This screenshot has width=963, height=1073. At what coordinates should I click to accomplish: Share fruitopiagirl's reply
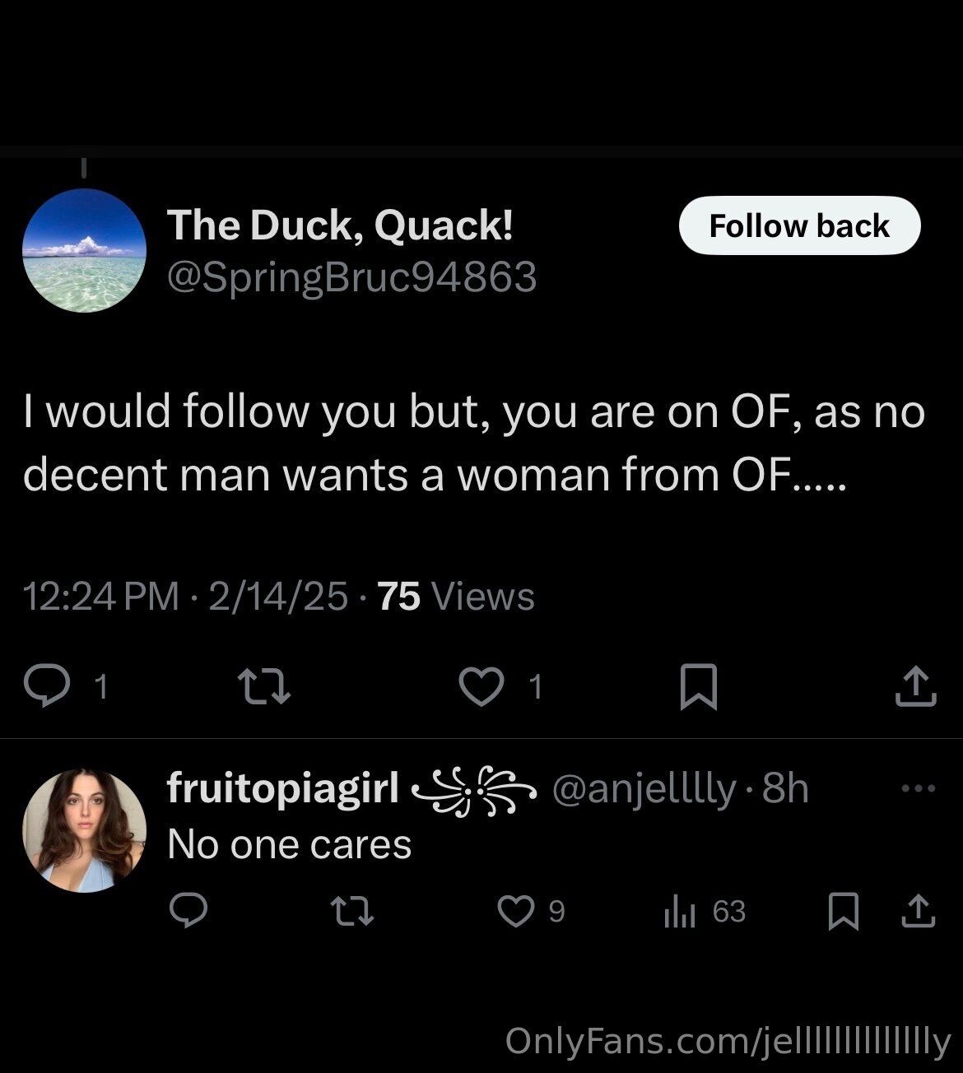[x=917, y=911]
